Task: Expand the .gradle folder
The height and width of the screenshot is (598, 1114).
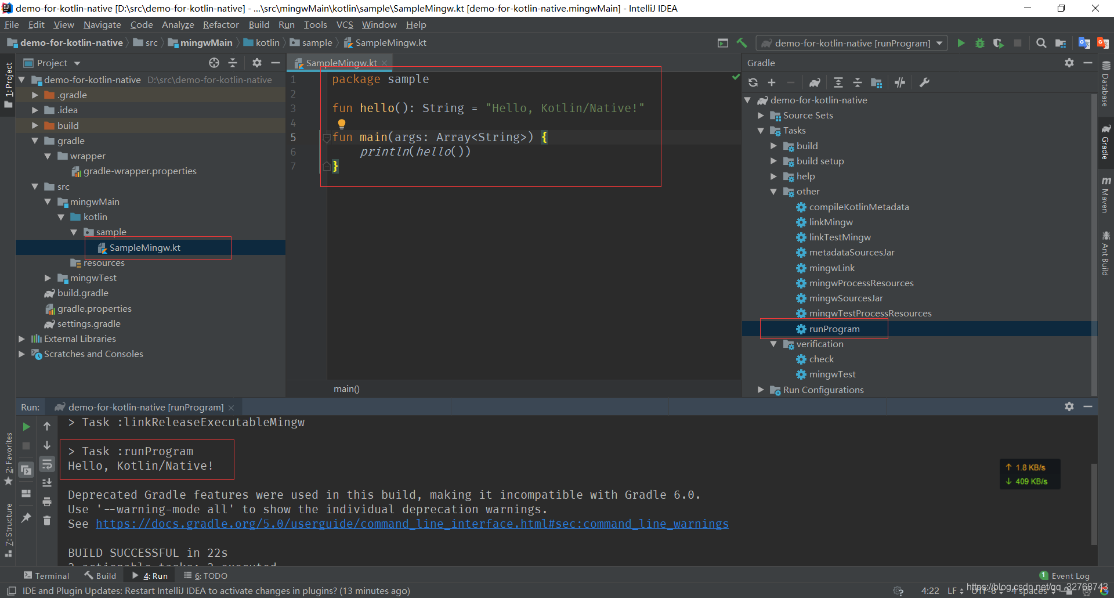Action: 35,95
